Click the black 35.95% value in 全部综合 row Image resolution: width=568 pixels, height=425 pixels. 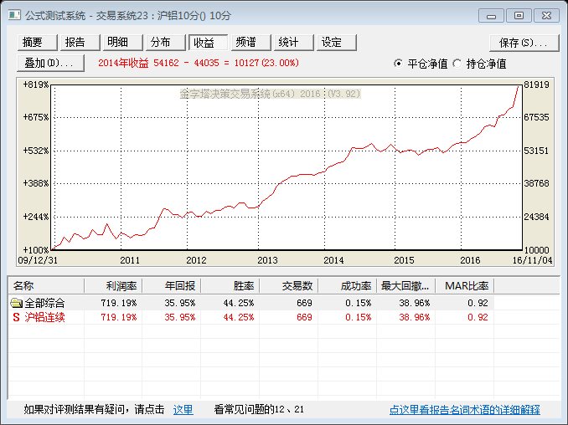[179, 303]
